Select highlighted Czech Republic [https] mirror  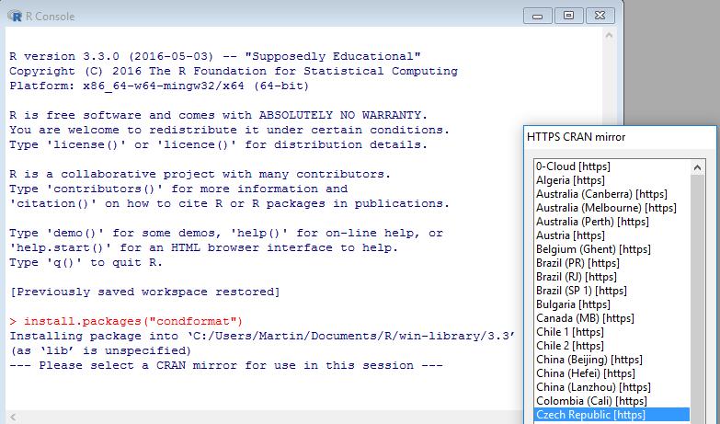coord(611,415)
